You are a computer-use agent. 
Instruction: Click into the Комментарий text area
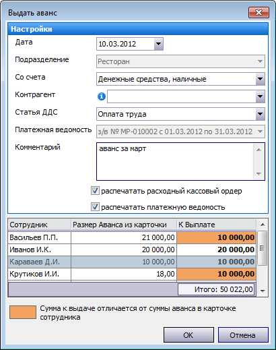(175, 161)
